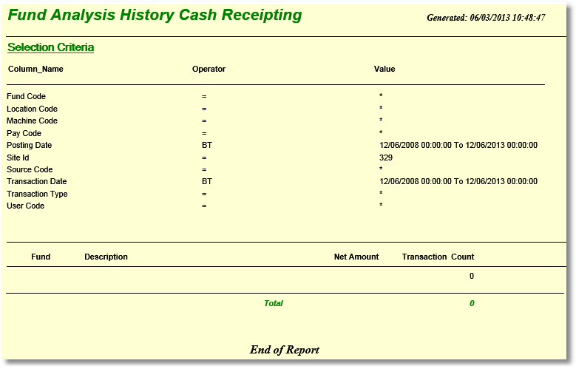Image resolution: width=576 pixels, height=369 pixels.
Task: Click the Transaction Type row label
Action: (x=37, y=194)
